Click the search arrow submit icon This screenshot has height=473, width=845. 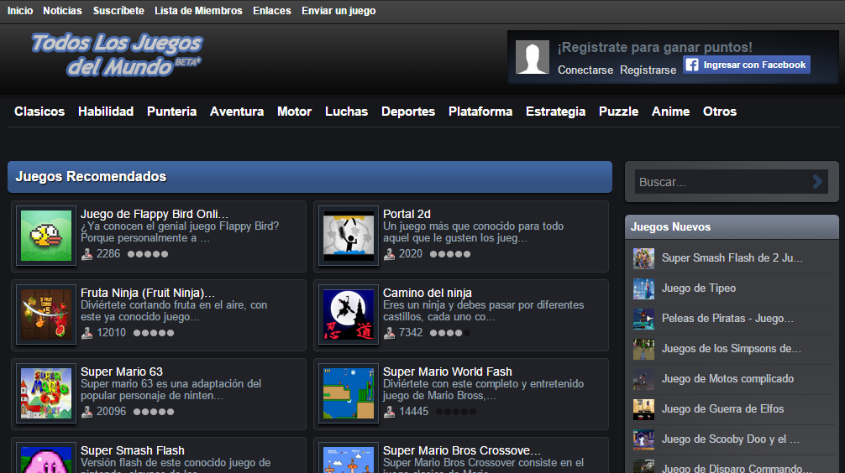[817, 182]
